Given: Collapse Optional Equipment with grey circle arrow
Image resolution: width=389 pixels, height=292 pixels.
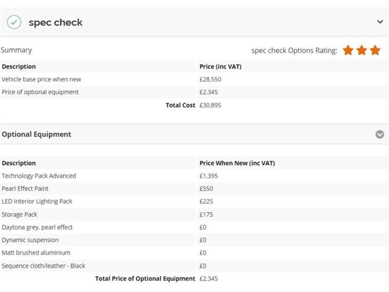Looking at the screenshot, I should pyautogui.click(x=379, y=134).
